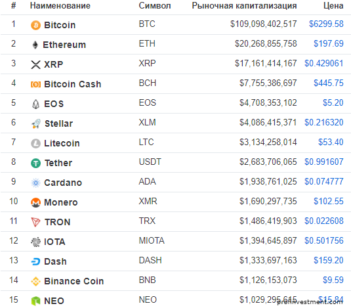351x308 pixels.
Task: Click the Stellar rocket icon
Action: click(x=36, y=123)
